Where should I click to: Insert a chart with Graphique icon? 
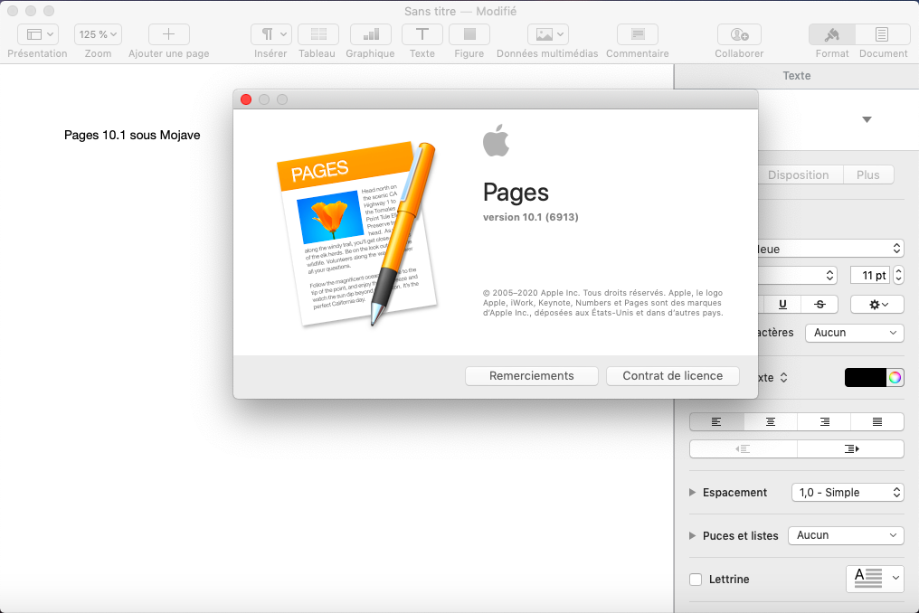[x=371, y=34]
